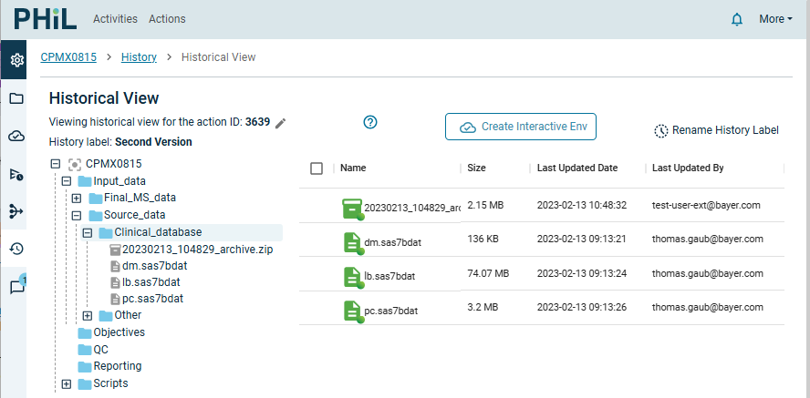Open the Activities menu

pos(115,19)
